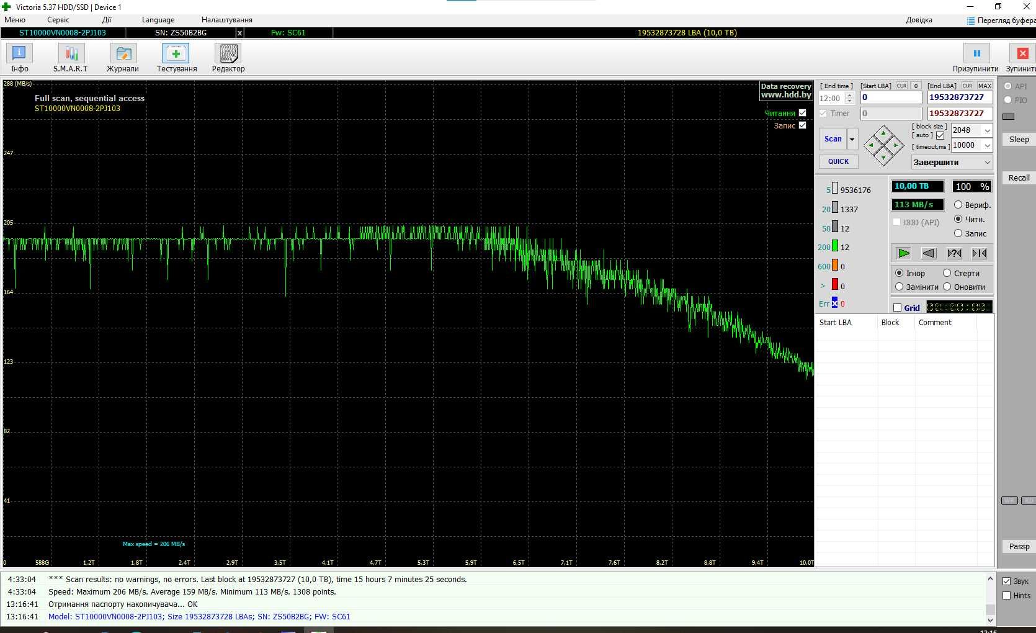
Task: Select the Замінити remap action
Action: (x=899, y=287)
